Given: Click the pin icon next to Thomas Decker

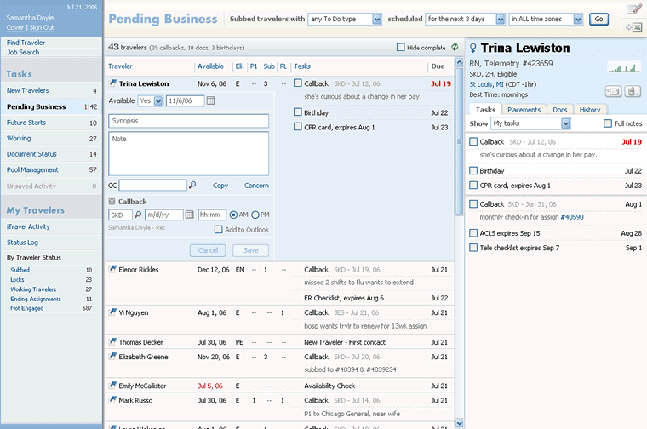Looking at the screenshot, I should pyautogui.click(x=112, y=342).
